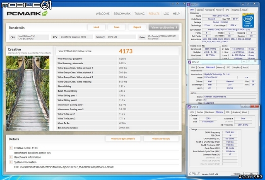
Task: Expand the System information row
Action: click(11, 162)
